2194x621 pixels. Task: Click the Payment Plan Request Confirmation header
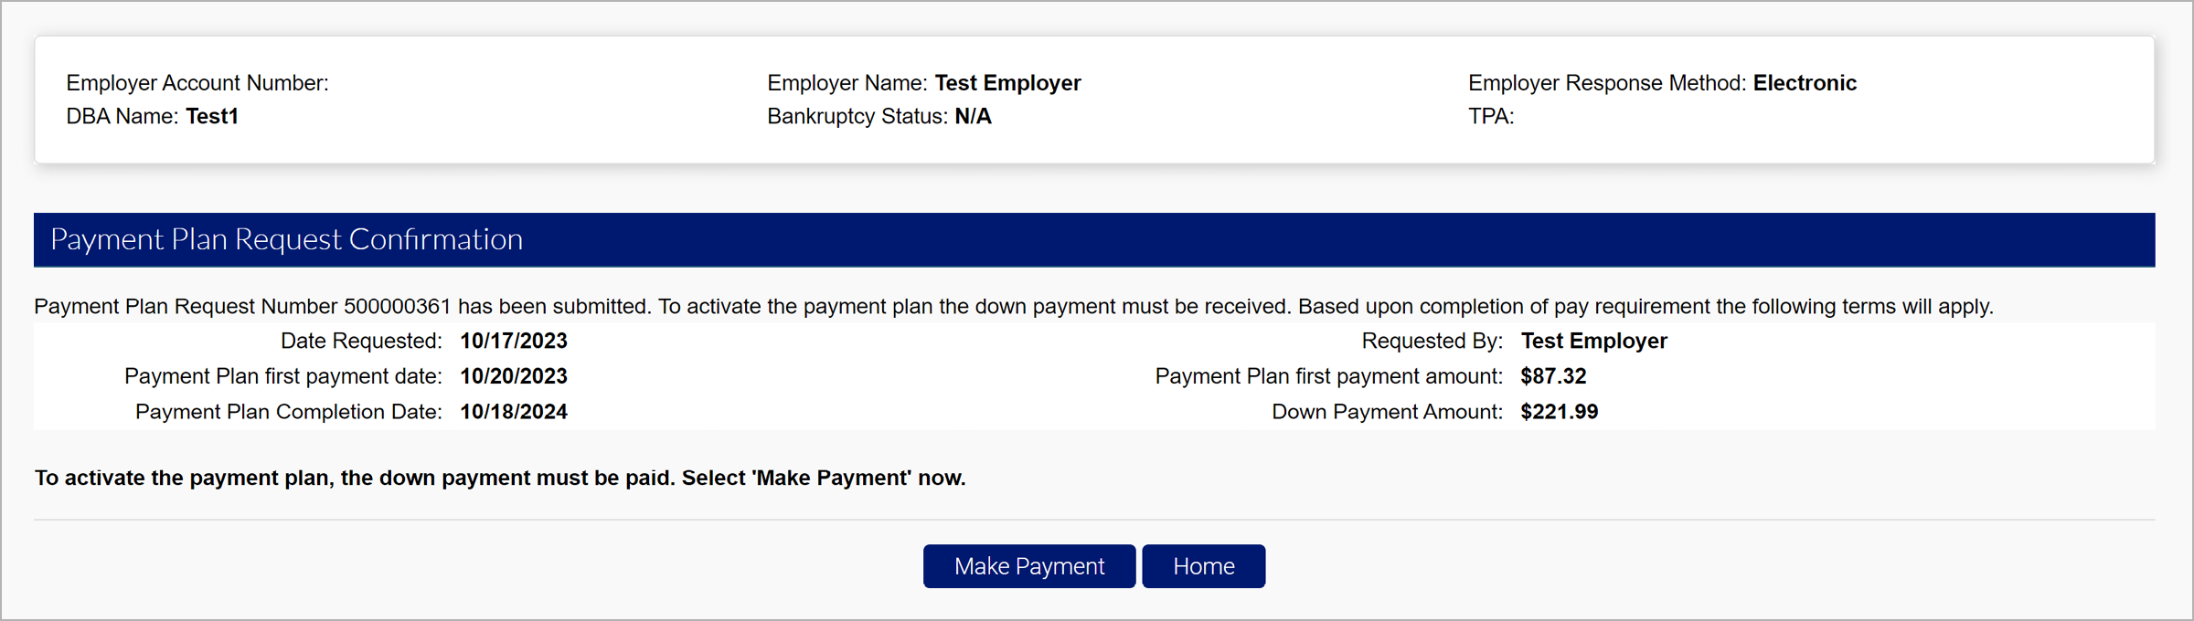[287, 239]
